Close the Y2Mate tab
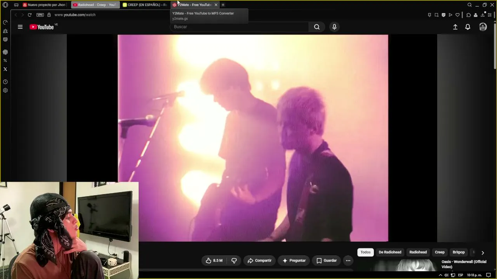This screenshot has height=279, width=497. coord(216,5)
